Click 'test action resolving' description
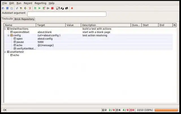The width and height of the screenshot is (181, 114). (x=95, y=35)
